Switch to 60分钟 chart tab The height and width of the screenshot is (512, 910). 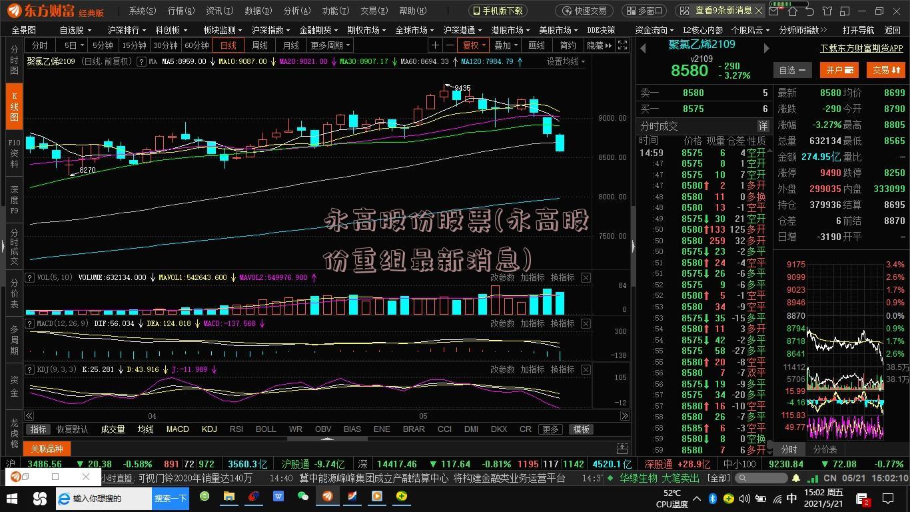tap(197, 45)
